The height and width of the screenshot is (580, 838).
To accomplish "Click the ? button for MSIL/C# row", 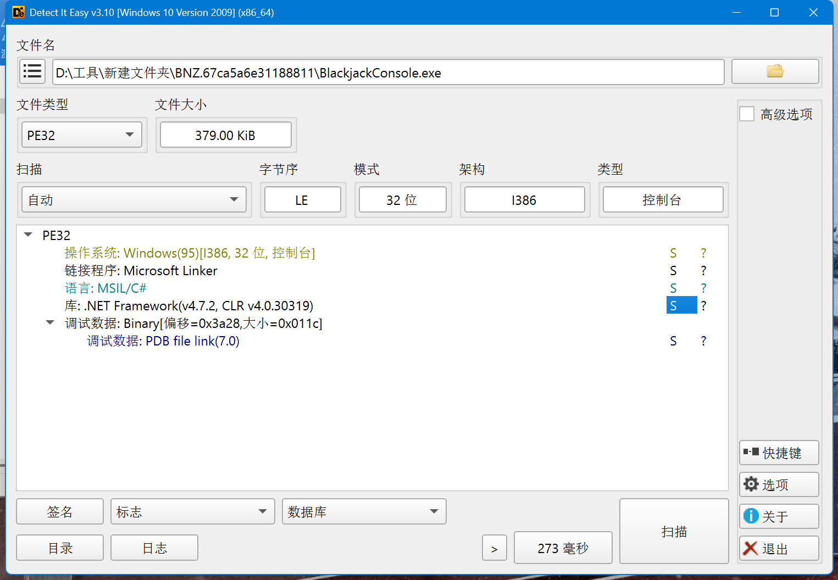I will click(x=703, y=288).
